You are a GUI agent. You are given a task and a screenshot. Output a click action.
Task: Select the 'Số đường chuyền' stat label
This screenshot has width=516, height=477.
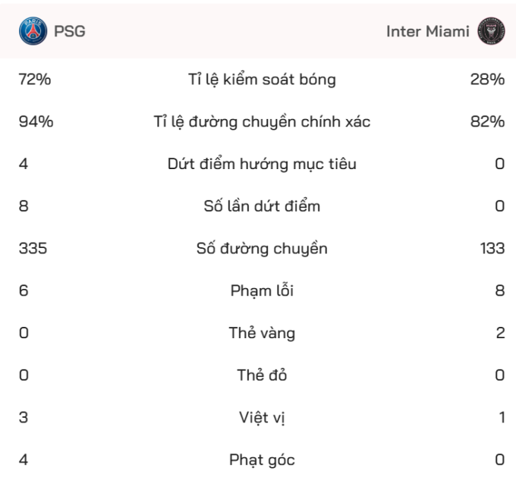coord(262,249)
